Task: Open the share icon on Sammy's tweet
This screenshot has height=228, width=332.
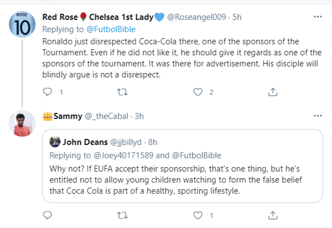Action: (x=272, y=215)
